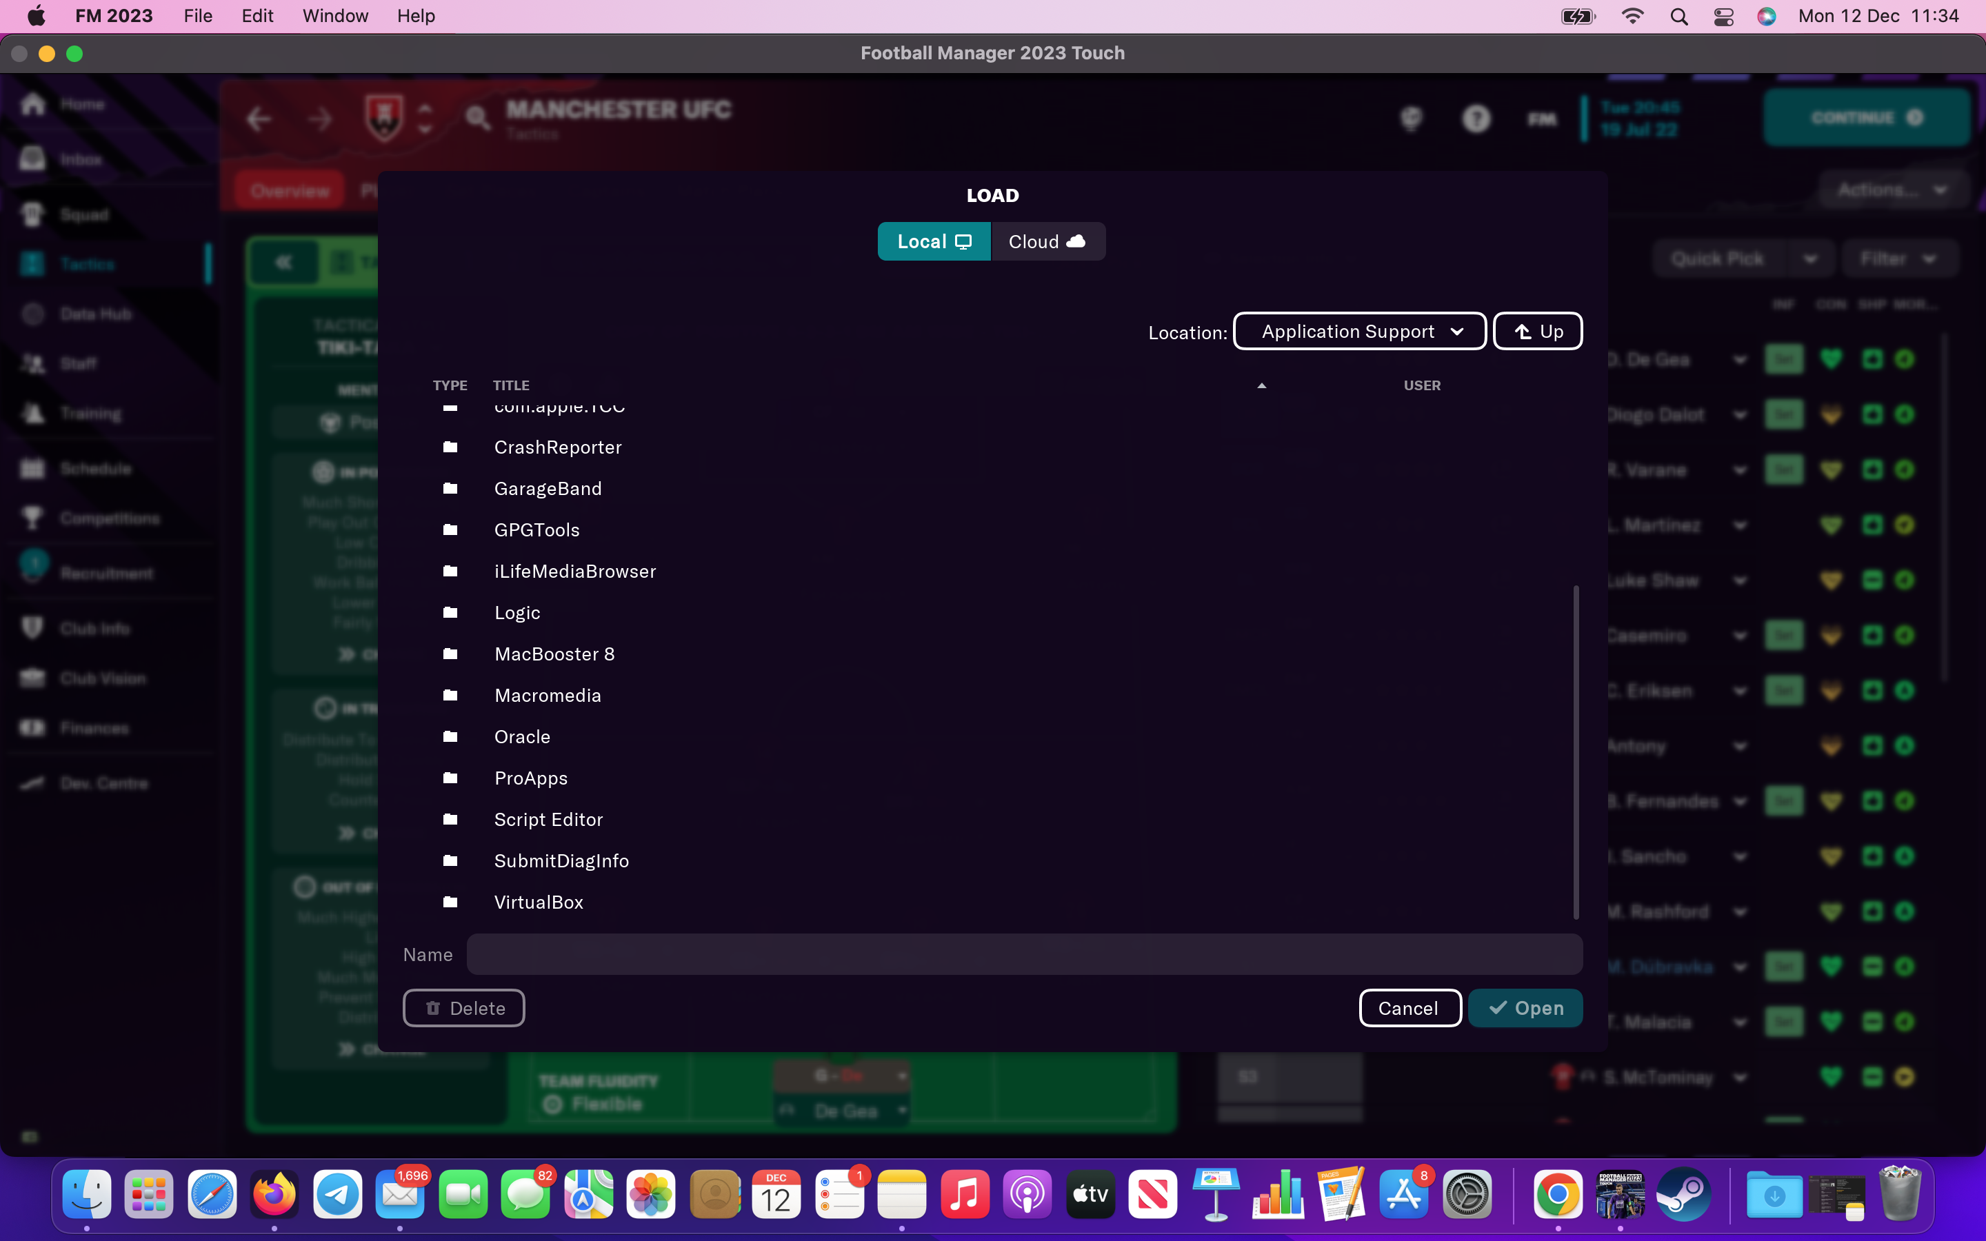This screenshot has height=1241, width=1986.
Task: Select the iLifeMediaBrowser folder name
Action: pyautogui.click(x=575, y=572)
